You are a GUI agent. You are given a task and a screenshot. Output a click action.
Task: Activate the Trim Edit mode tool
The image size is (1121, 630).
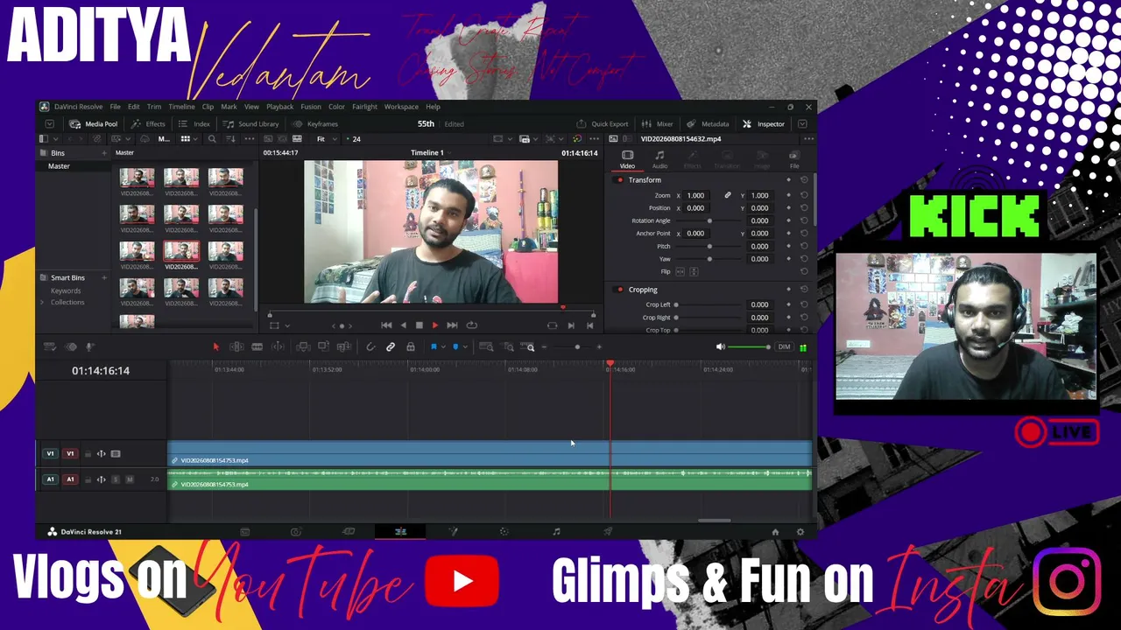point(236,347)
